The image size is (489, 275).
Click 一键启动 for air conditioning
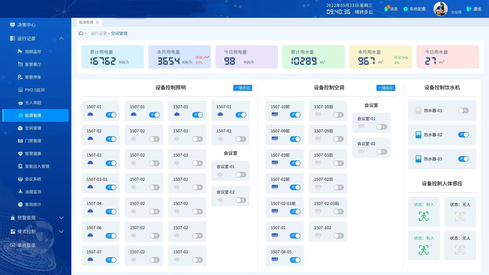click(x=386, y=88)
